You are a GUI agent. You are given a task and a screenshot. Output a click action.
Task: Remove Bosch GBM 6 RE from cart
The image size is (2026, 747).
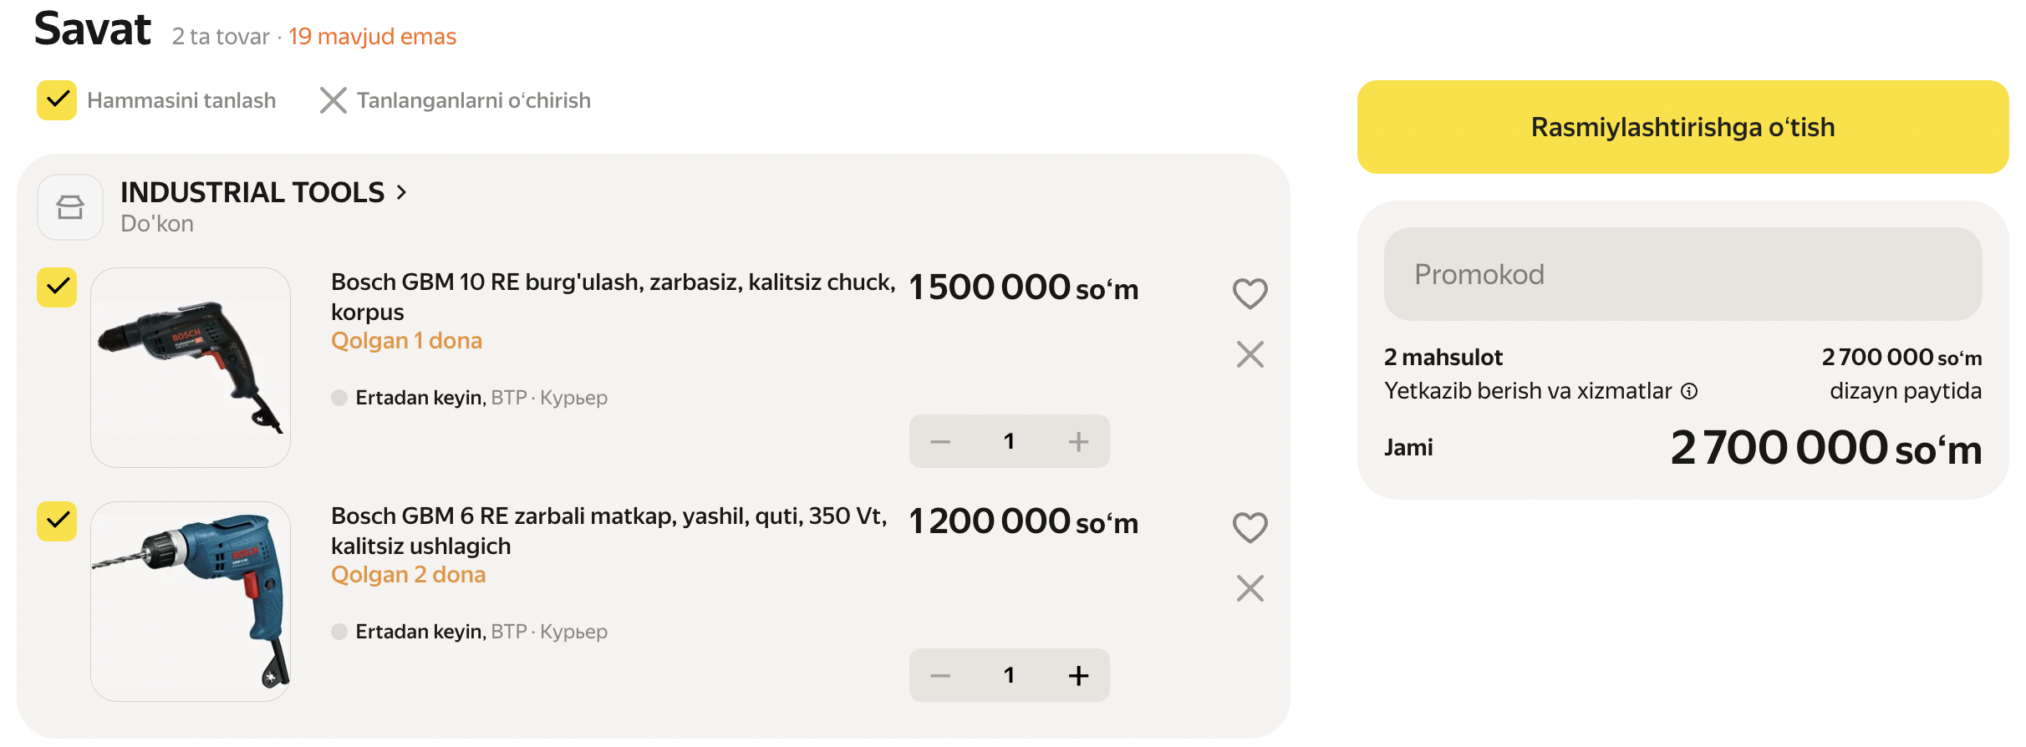[1250, 588]
